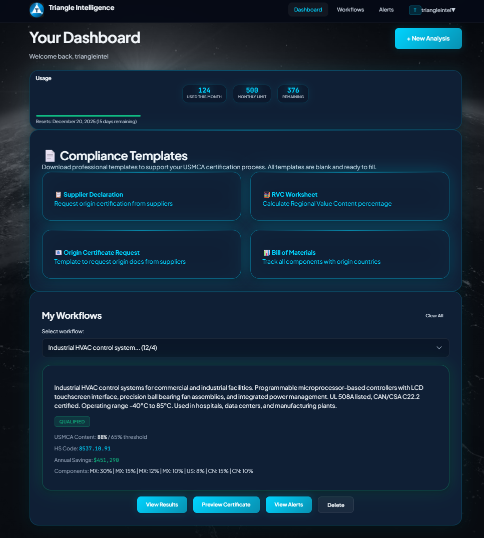Click the Supplier Declaration book icon
Viewport: 484px width, 538px height.
[x=58, y=195]
